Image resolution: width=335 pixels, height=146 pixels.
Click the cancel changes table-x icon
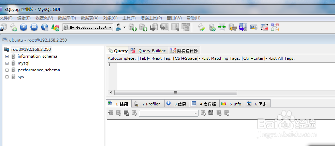(x=227, y=113)
